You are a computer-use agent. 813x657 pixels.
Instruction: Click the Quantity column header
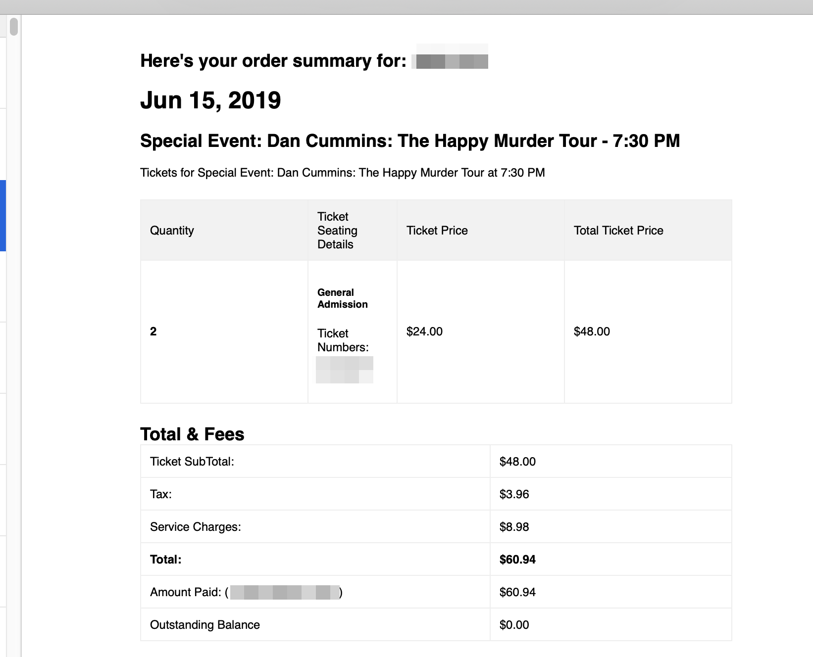click(x=172, y=231)
